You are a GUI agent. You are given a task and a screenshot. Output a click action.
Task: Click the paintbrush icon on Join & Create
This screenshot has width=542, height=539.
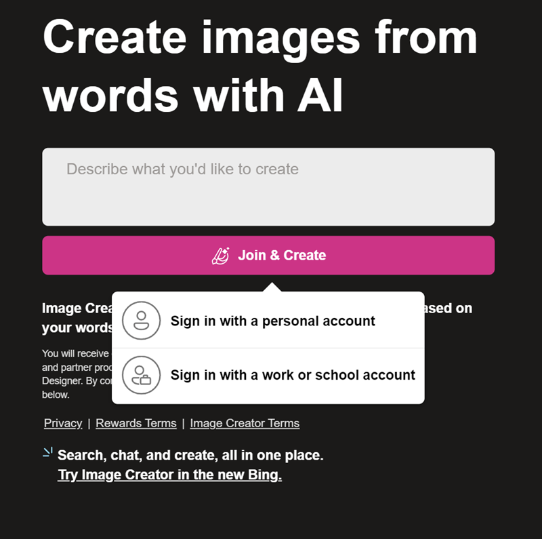(x=221, y=256)
